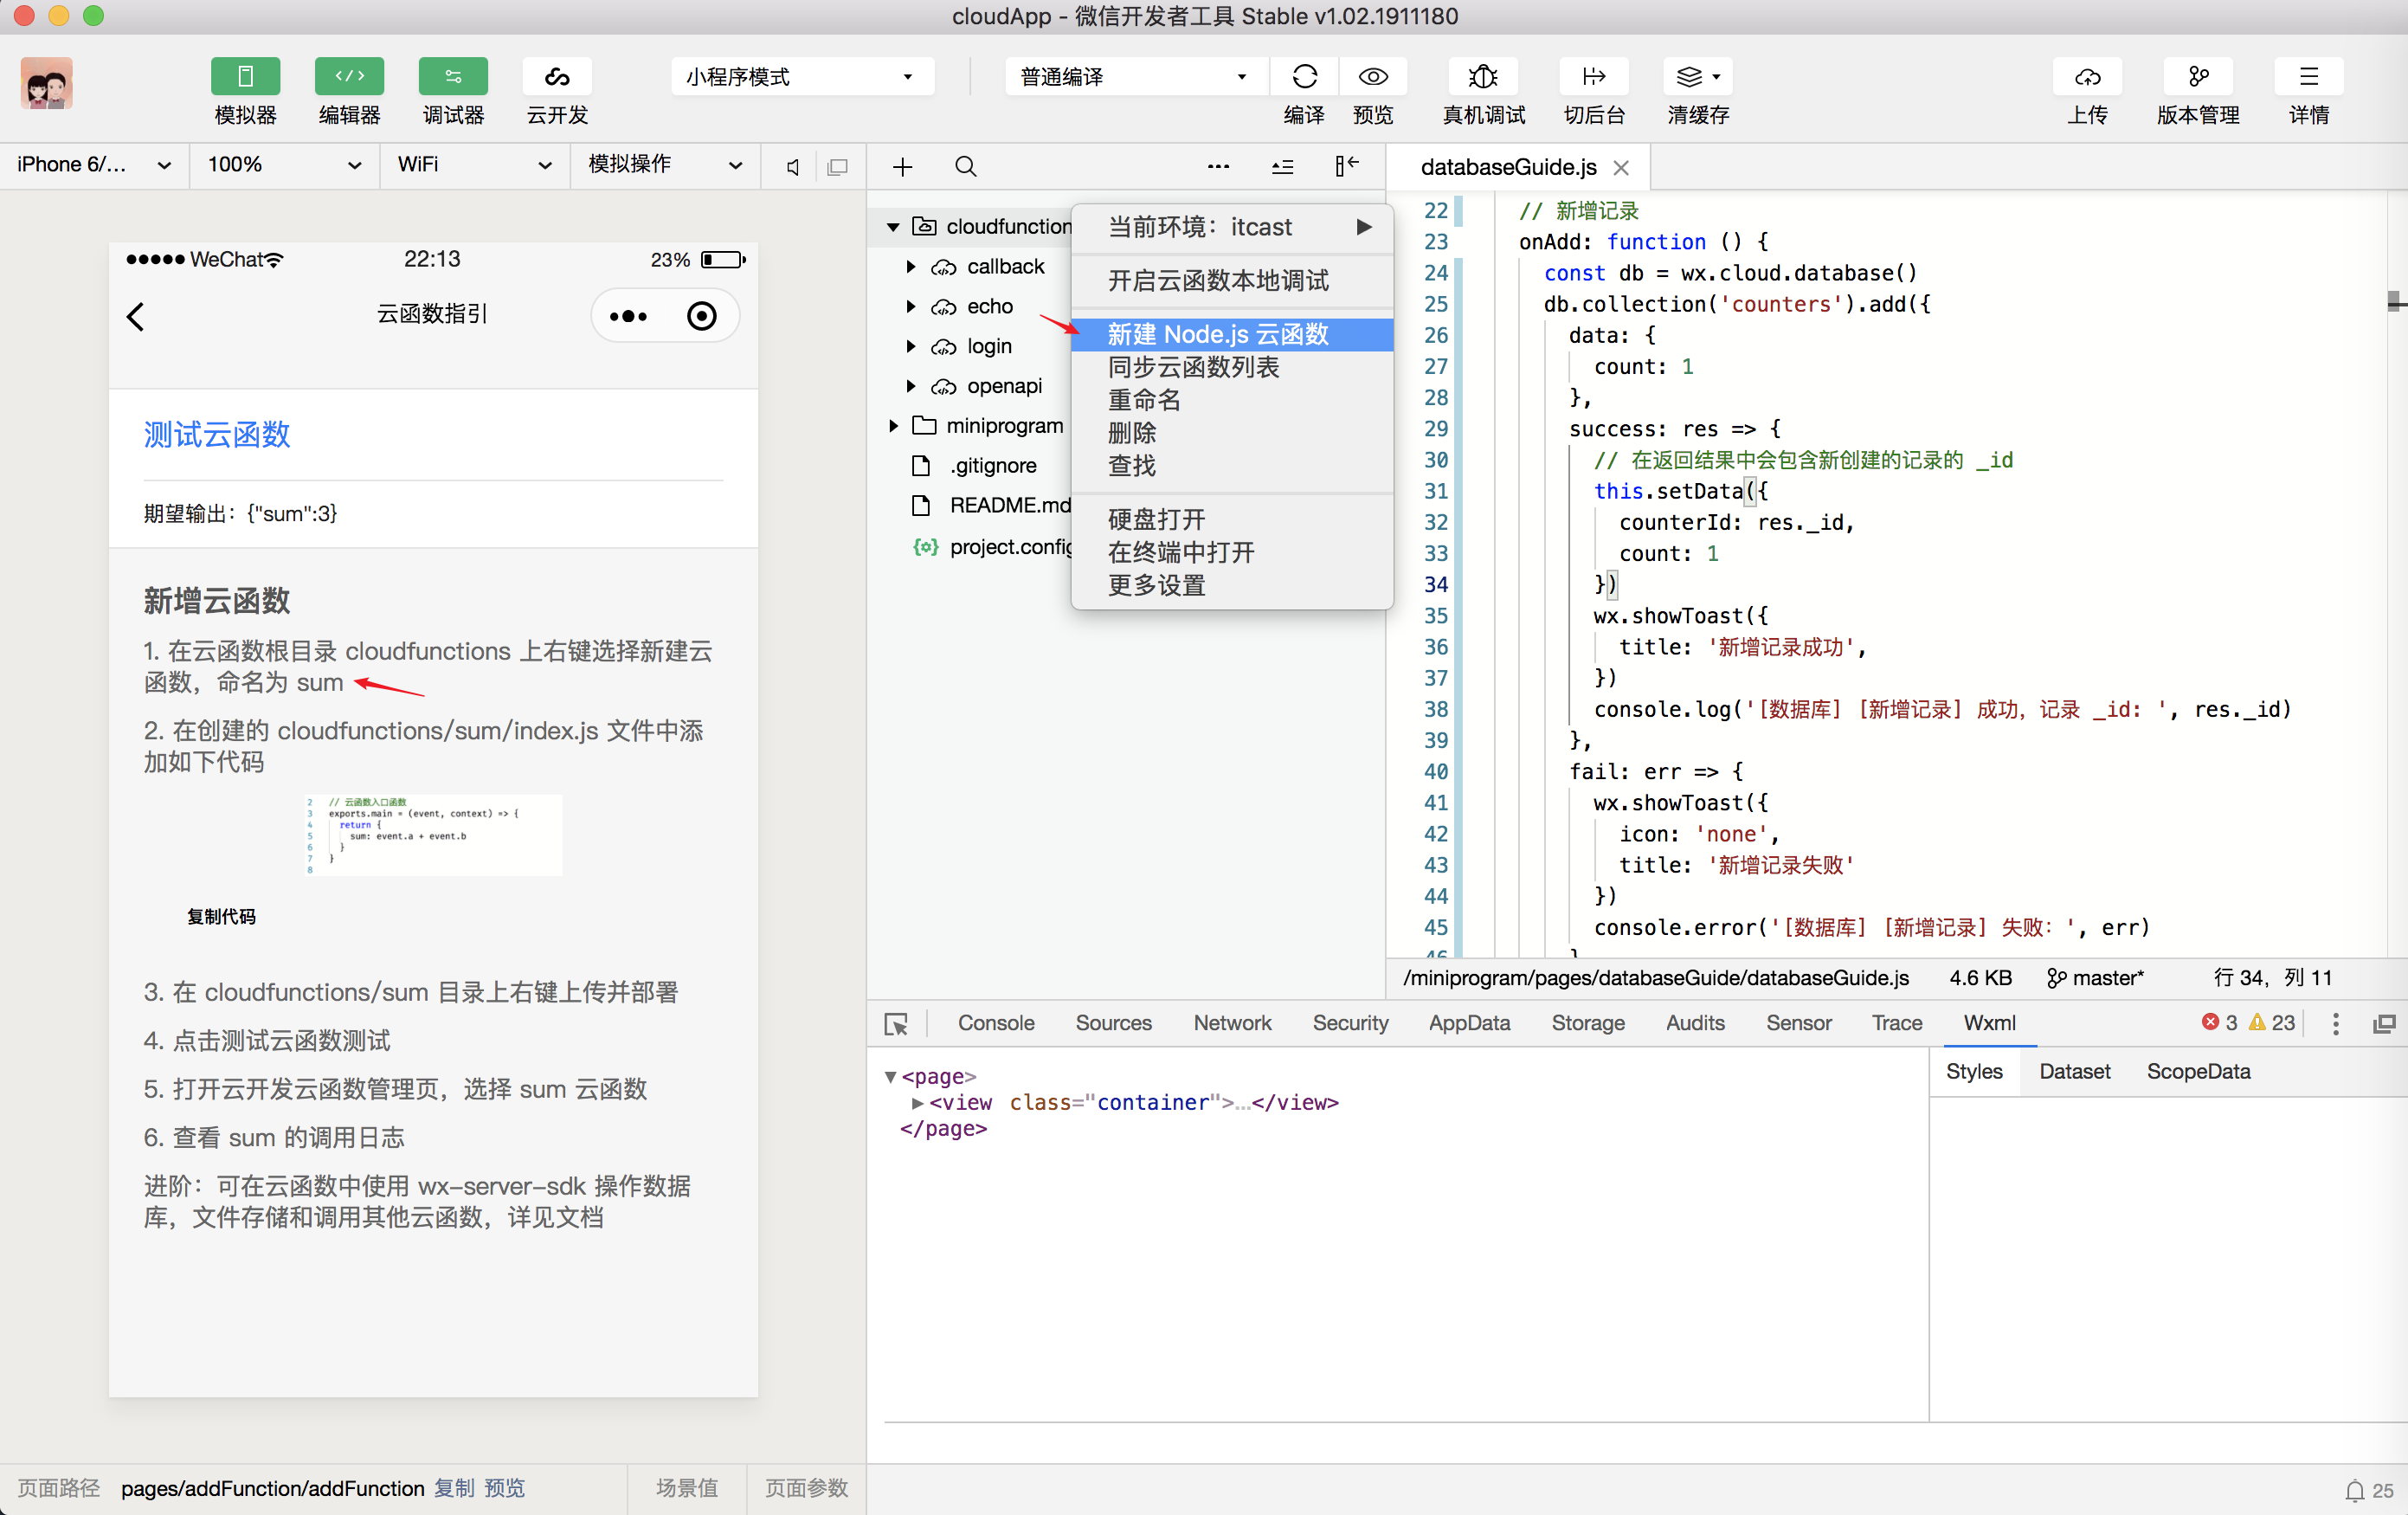Expand the openapi cloud function folder
This screenshot has width=2408, height=1515.
911,386
